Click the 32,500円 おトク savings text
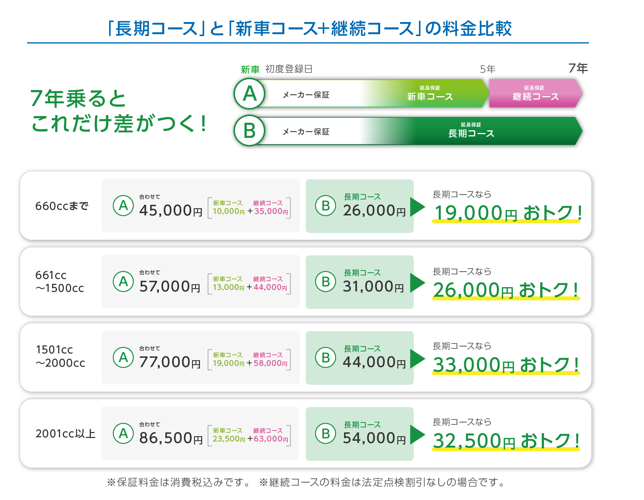The width and height of the screenshot is (644, 500). [506, 441]
